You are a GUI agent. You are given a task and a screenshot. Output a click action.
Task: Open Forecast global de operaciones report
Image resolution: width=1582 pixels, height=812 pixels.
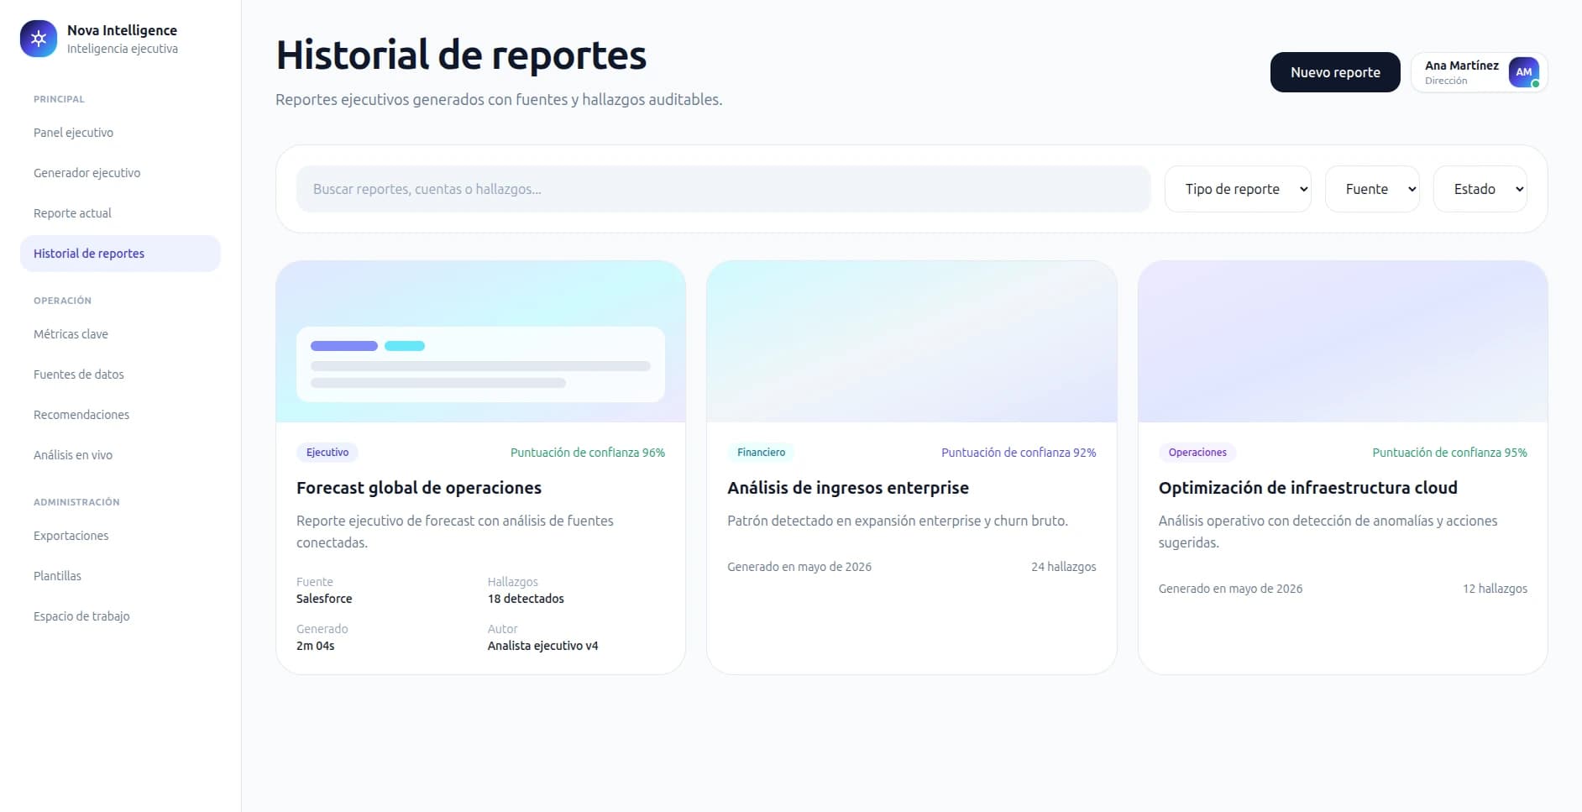point(419,488)
